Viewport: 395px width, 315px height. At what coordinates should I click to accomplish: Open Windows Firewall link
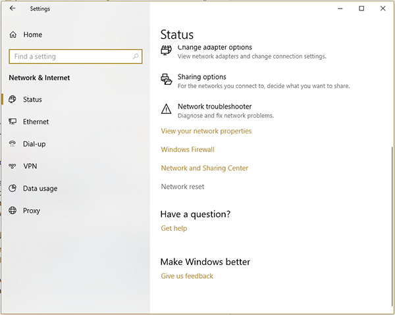[x=188, y=149]
